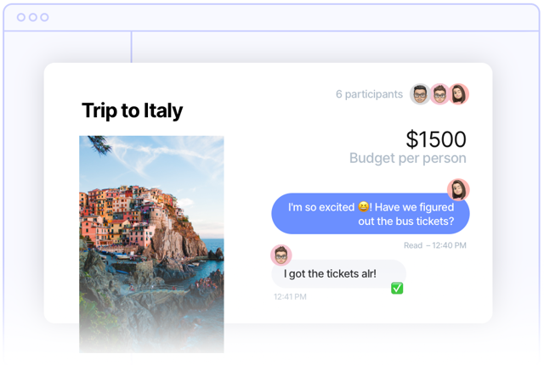Click the middle participant avatar with glasses

440,94
